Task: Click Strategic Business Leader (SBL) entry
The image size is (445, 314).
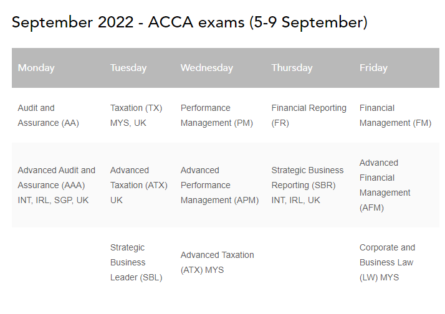Action: pos(136,262)
